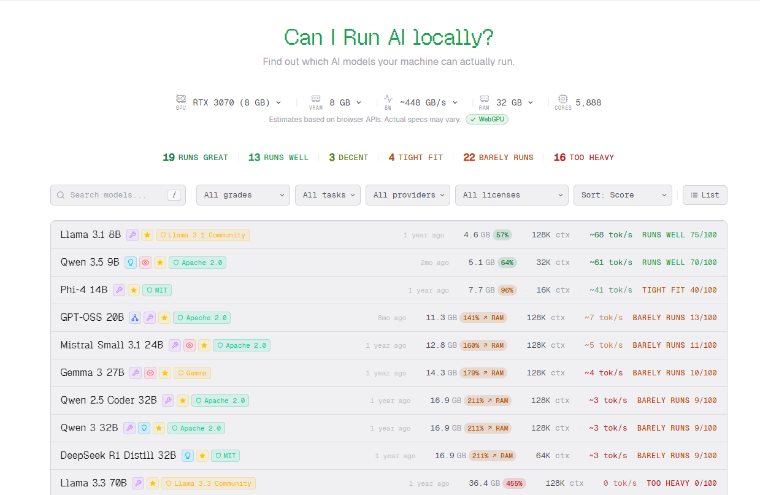Click the star icon next to Phi-4 14B
This screenshot has width=760, height=495.
coord(134,290)
